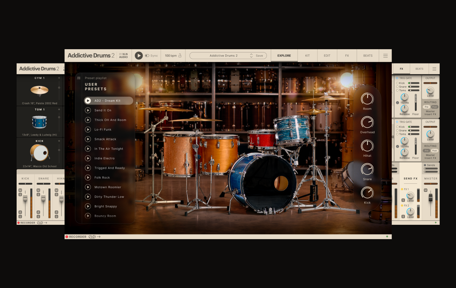Click the arrow icon in left panel recorder bar

[x=46, y=223]
